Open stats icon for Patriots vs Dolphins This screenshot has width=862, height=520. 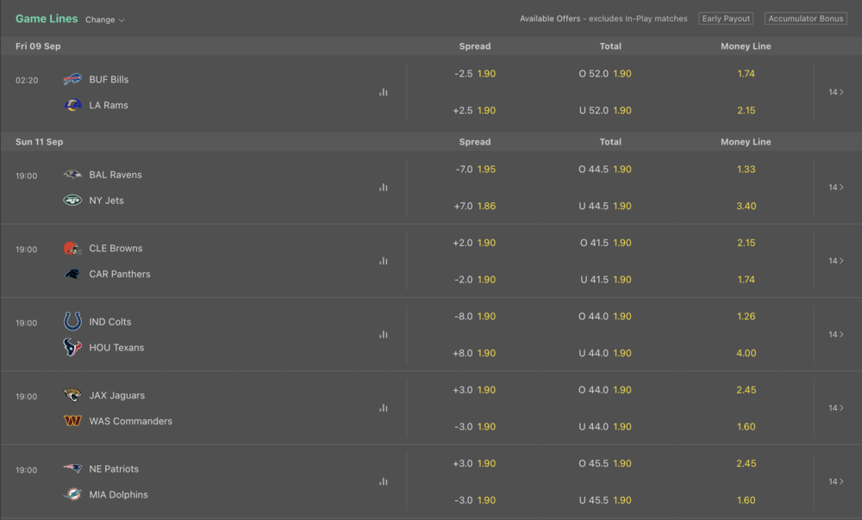(x=383, y=482)
